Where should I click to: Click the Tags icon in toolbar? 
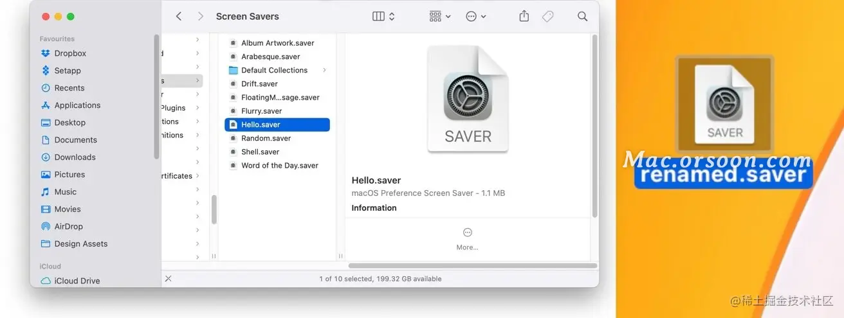(548, 16)
